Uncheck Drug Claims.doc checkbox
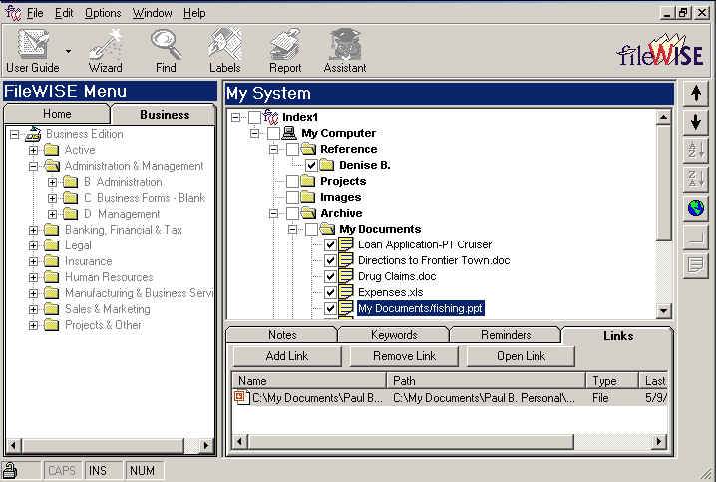Viewport: 716px width, 482px height. tap(330, 276)
